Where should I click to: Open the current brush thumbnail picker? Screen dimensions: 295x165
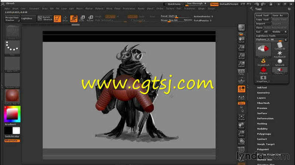pyautogui.click(x=12, y=32)
